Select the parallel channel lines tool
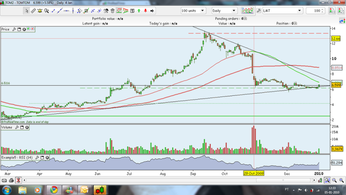 coord(80,10)
